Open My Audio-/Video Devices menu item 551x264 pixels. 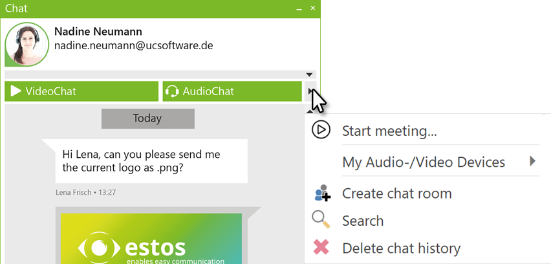(x=424, y=162)
